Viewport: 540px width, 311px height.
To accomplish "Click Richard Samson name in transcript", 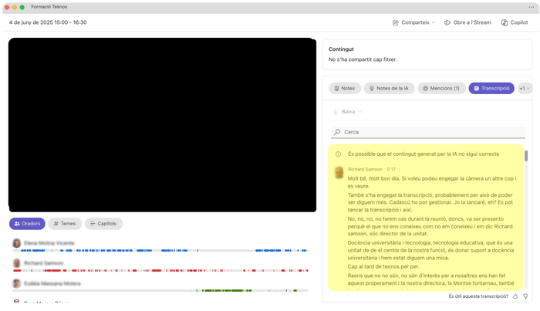I will [x=365, y=169].
